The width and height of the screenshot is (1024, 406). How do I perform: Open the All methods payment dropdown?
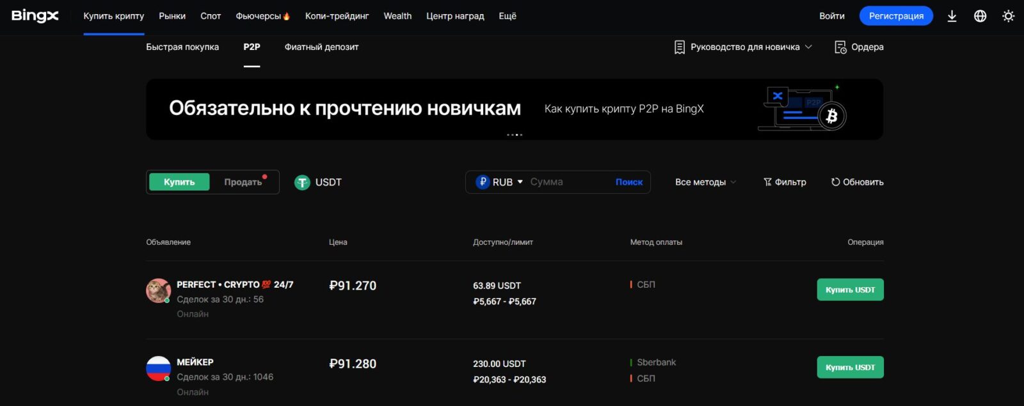(x=705, y=182)
